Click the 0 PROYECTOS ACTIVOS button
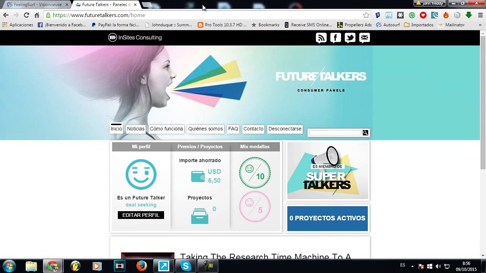The image size is (486, 273). pos(327,218)
